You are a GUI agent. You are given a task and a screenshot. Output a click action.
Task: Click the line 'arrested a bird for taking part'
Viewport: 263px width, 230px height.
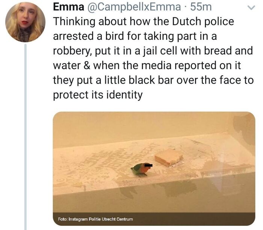pos(135,37)
